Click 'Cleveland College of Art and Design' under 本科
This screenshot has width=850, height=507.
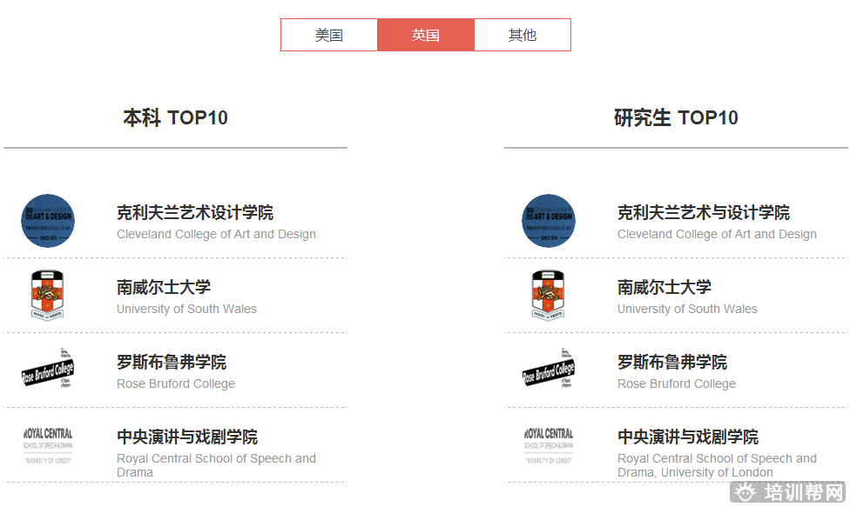(216, 234)
